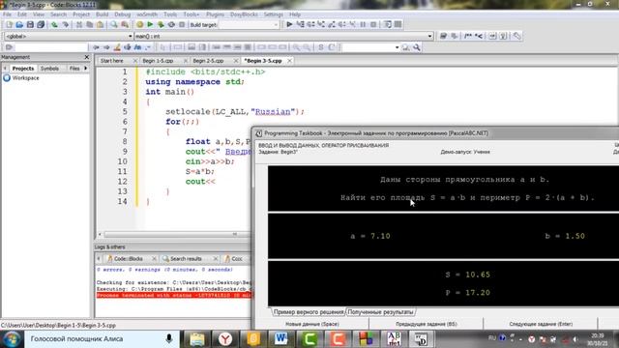
Task: Click the Find magnifier icon
Action: (114, 24)
